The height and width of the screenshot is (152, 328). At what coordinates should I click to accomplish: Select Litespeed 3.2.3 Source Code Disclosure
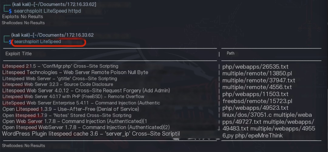(58, 85)
